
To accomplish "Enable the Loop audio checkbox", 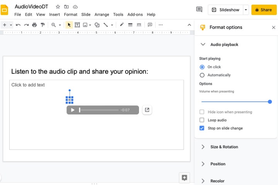I will point(202,120).
